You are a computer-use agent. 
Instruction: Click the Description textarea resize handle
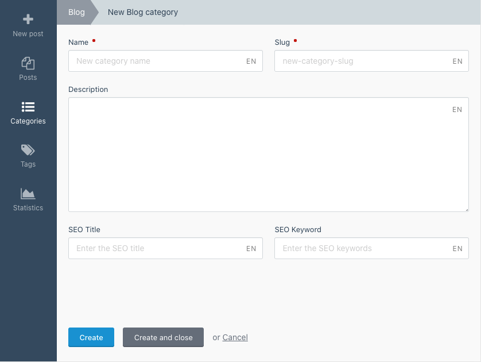point(467,210)
